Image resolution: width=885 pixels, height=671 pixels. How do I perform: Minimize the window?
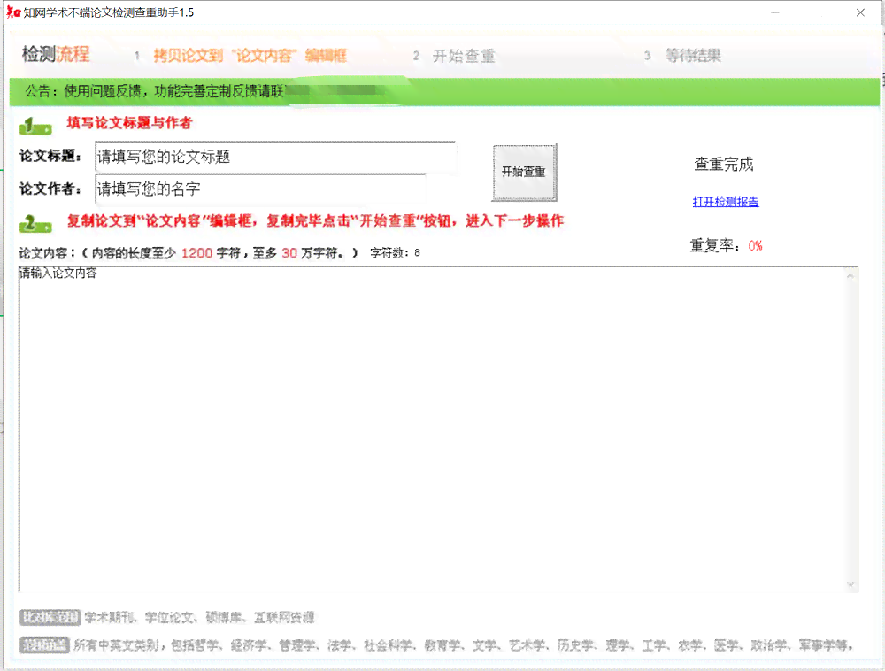[775, 12]
